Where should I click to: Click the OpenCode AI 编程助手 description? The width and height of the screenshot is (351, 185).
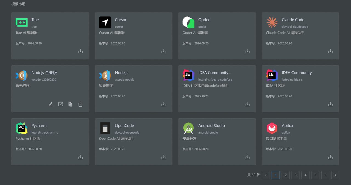[117, 139]
